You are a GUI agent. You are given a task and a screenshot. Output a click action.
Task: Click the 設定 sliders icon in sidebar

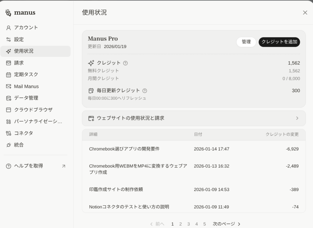(9, 39)
